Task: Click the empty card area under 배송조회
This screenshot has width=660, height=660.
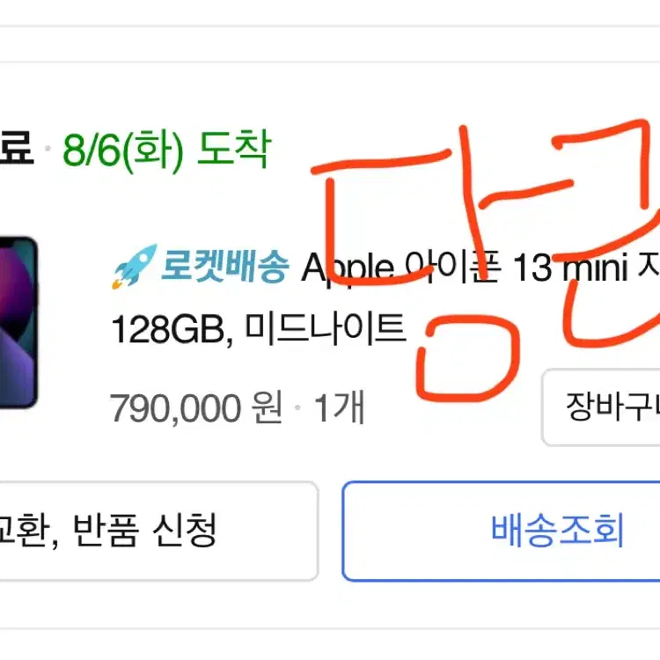Action: tap(501, 605)
